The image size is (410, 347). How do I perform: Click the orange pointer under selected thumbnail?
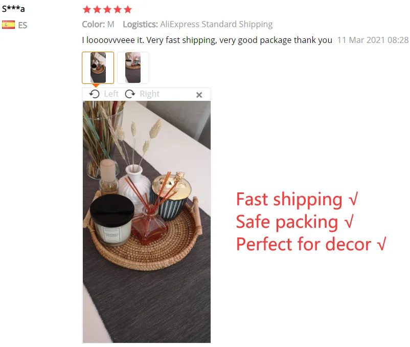point(96,85)
